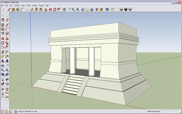Viewport: 182px width, 114px height.
Task: Select the Dimension tool
Action: click(x=7, y=52)
